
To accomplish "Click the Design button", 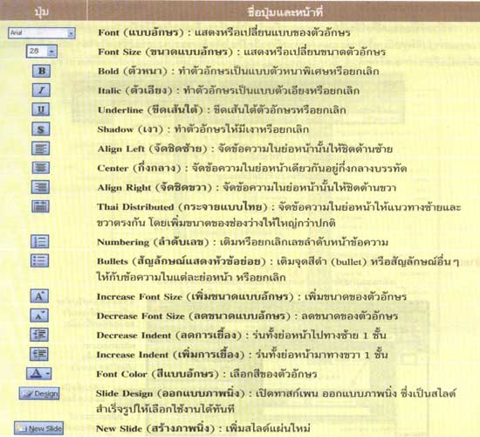I will [39, 393].
